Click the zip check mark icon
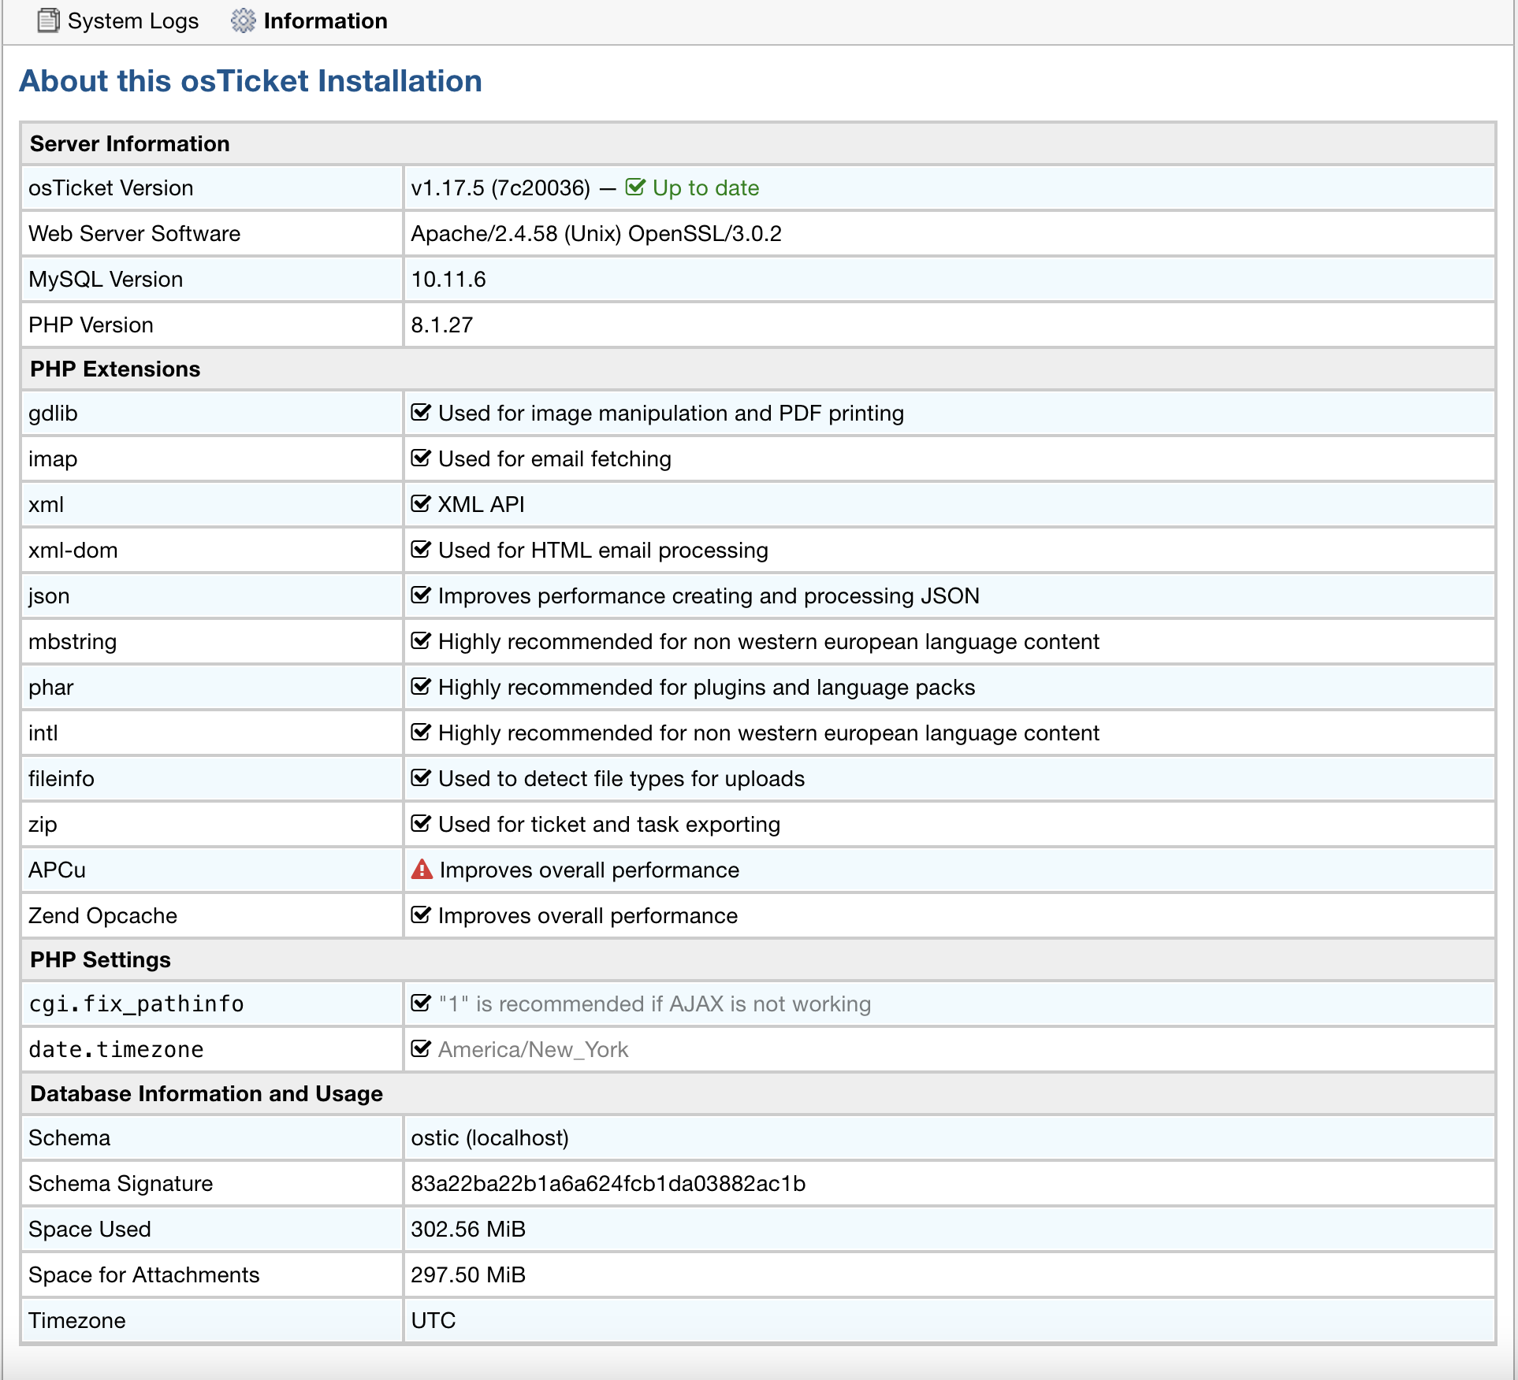Image resolution: width=1518 pixels, height=1380 pixels. (421, 824)
